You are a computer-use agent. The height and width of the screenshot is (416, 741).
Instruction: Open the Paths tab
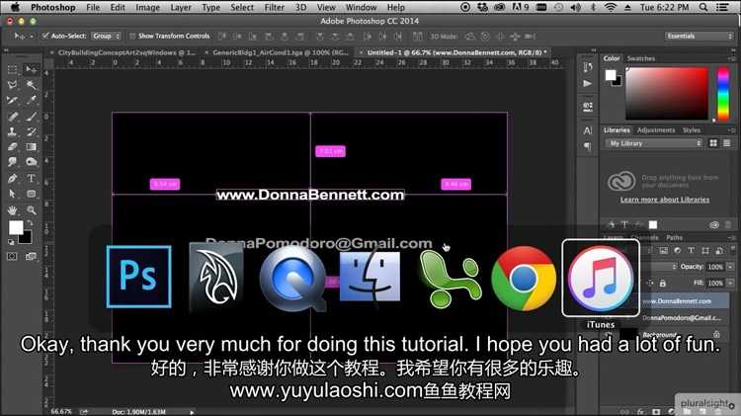[674, 237]
